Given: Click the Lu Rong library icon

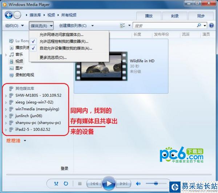Looking at the screenshot, I should point(11,41).
